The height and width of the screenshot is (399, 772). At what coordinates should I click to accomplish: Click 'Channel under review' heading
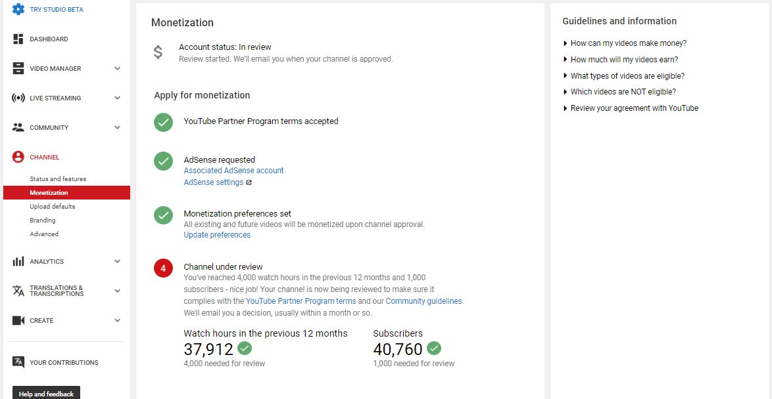(223, 267)
